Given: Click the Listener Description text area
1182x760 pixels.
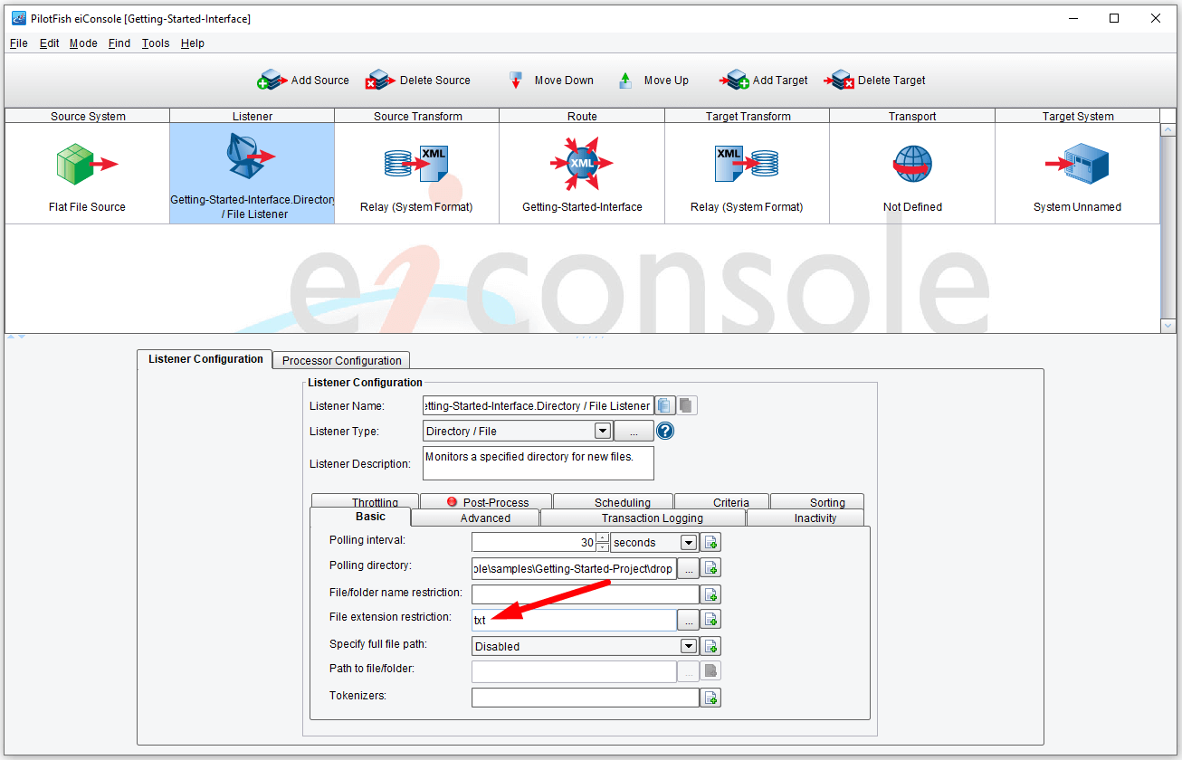Looking at the screenshot, I should pos(539,462).
